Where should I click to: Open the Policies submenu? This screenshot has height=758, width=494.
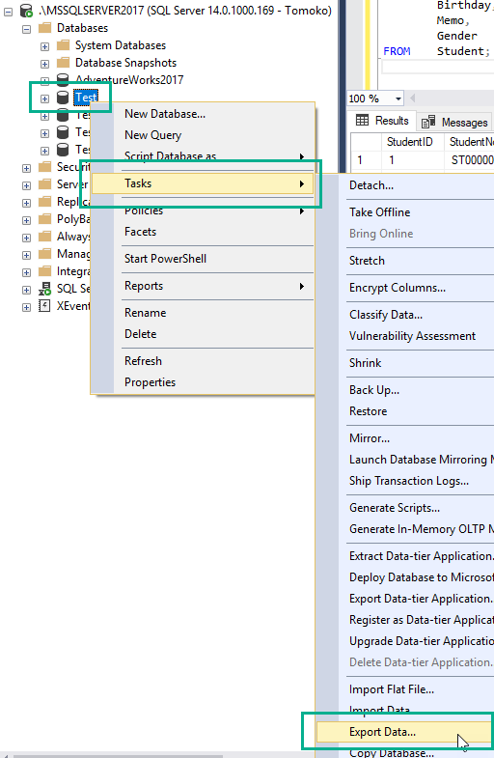[x=203, y=211]
